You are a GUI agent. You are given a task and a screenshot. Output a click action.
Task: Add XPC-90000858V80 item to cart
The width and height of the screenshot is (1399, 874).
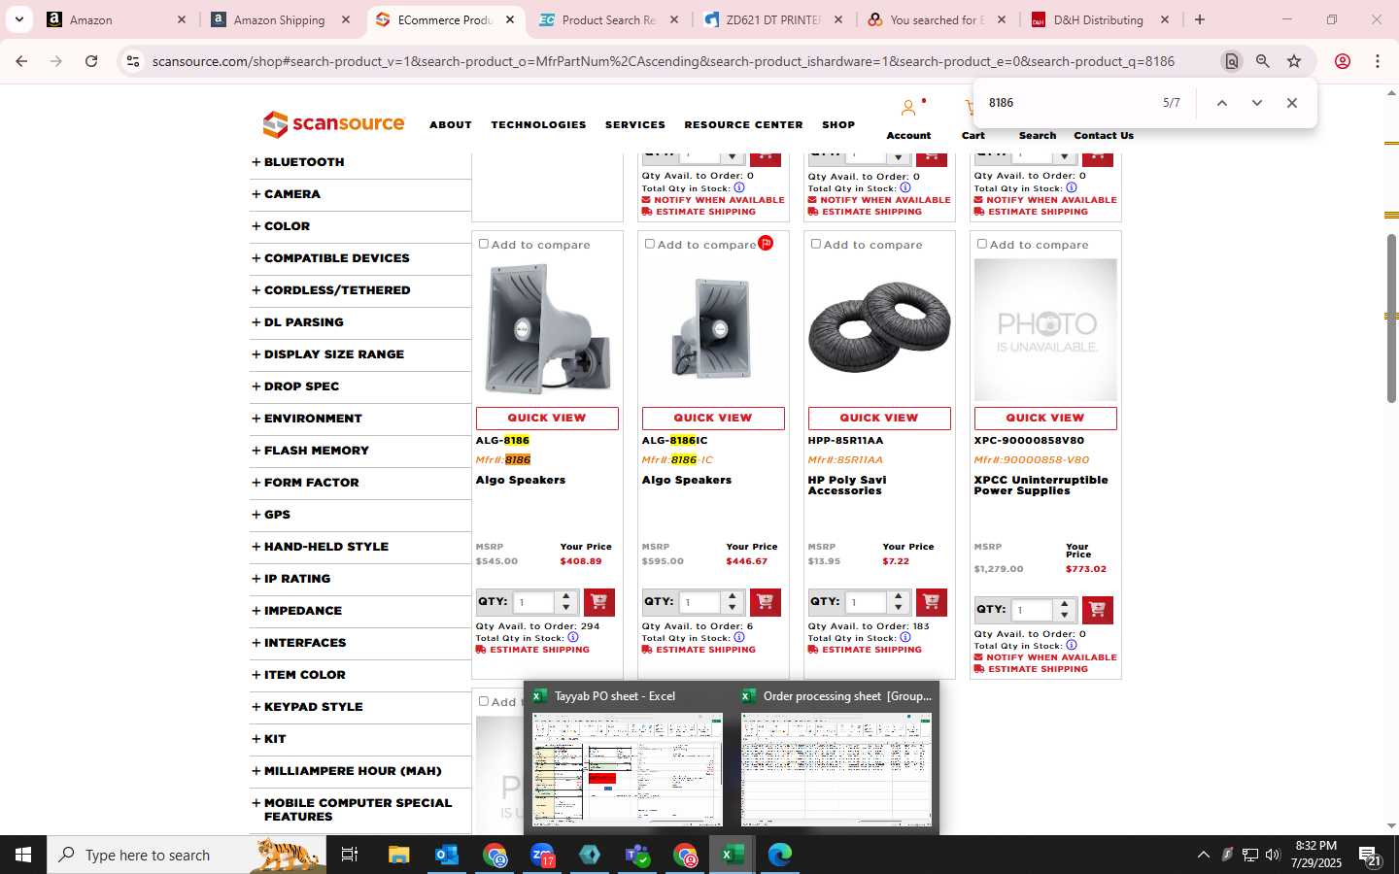(1097, 610)
